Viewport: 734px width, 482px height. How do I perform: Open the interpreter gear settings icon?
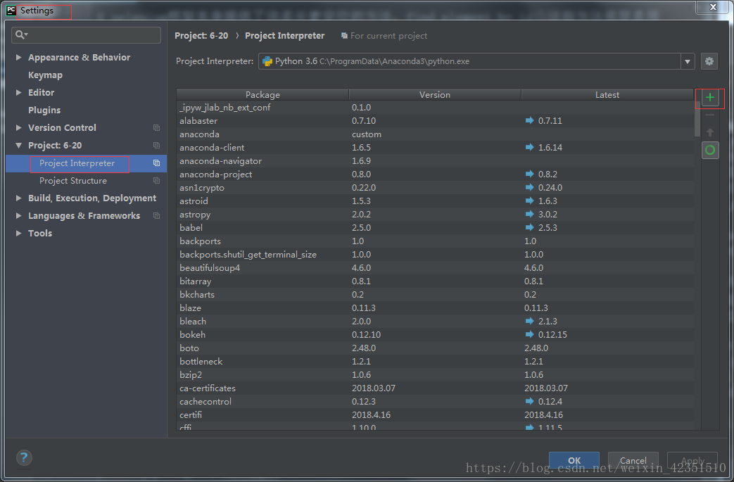click(x=709, y=61)
